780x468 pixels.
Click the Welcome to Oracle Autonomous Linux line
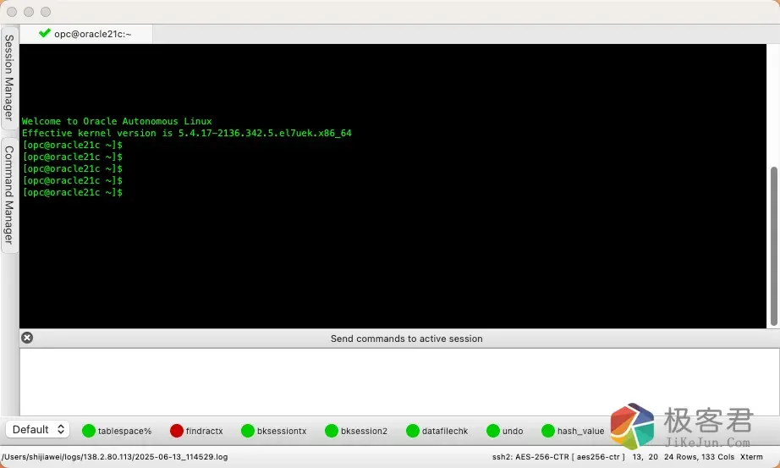coord(117,121)
